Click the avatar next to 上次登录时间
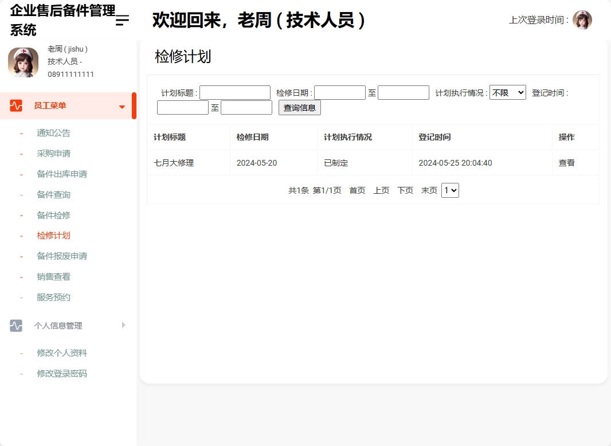The image size is (611, 446). click(582, 19)
